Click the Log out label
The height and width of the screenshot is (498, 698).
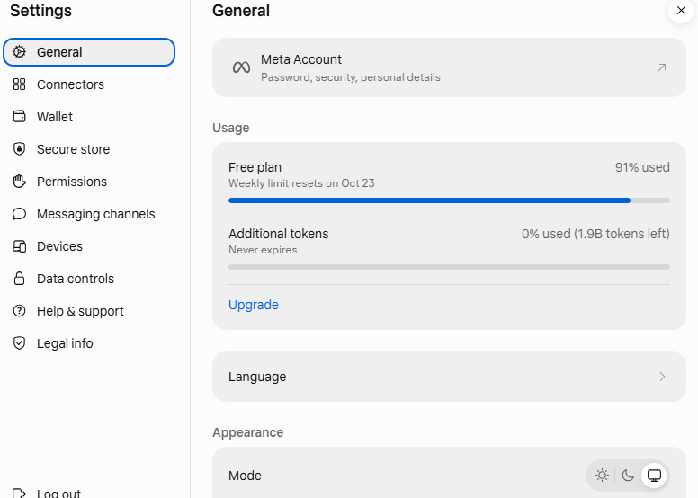pos(58,494)
